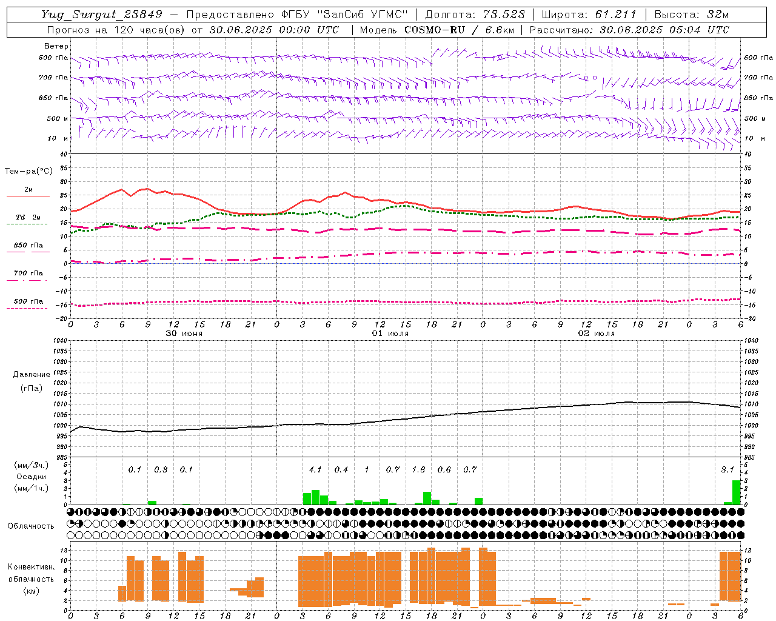Click the Рассчитано: 30.06.2025 05:04 UTC timestamp
This screenshot has width=776, height=621.
(x=629, y=30)
